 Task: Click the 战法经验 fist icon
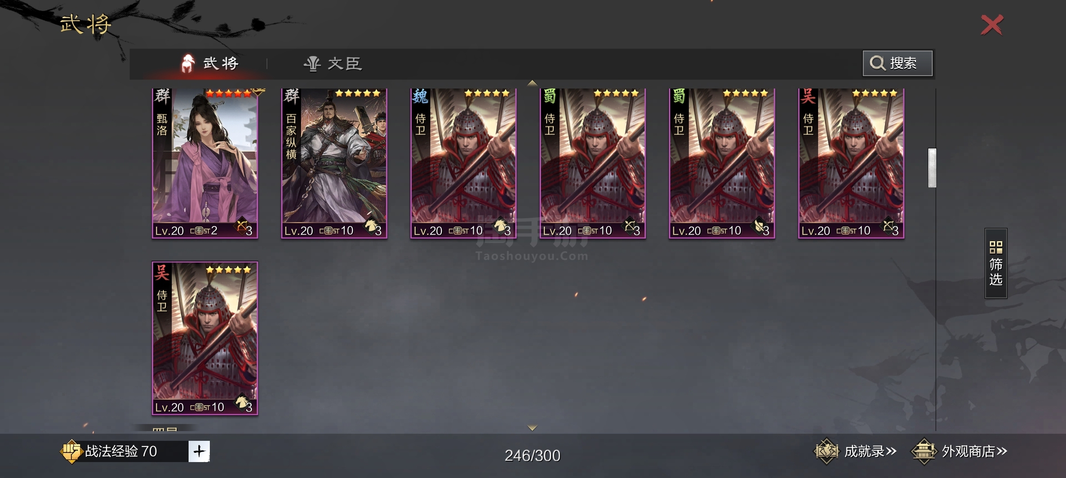(x=71, y=451)
